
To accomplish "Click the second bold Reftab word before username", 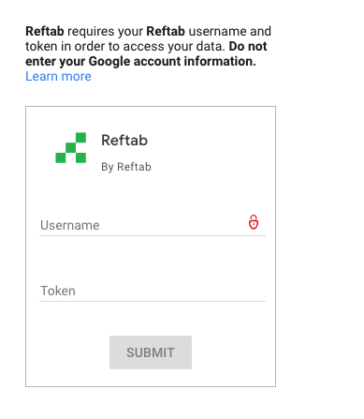I will pyautogui.click(x=166, y=31).
